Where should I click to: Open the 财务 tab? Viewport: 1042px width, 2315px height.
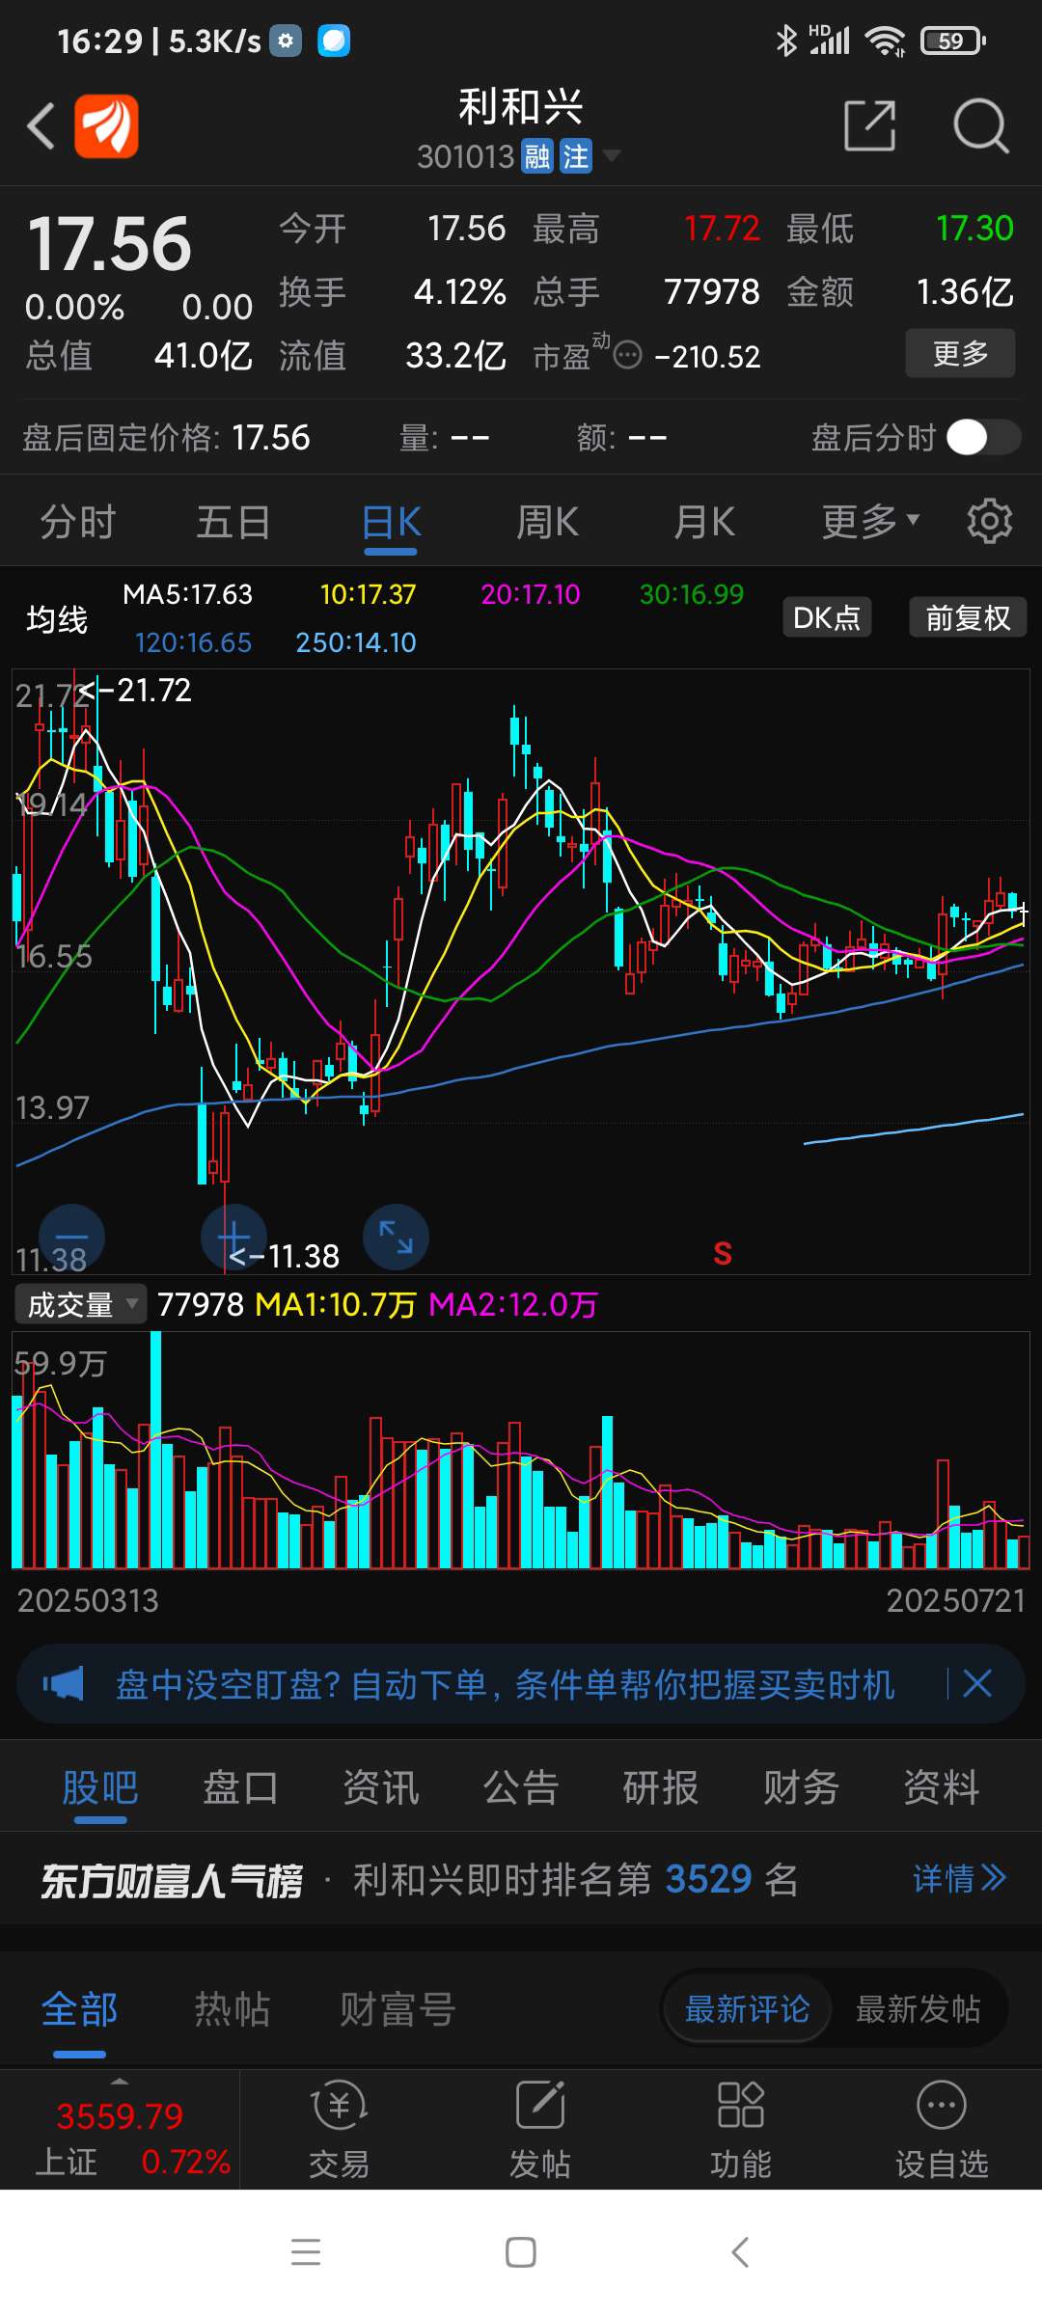801,1787
